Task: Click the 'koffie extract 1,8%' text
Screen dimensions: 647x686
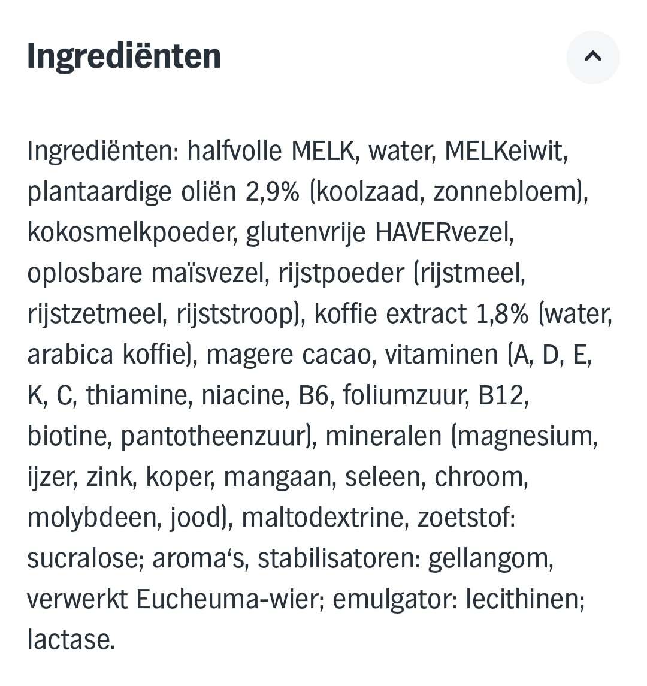Action: tap(421, 314)
